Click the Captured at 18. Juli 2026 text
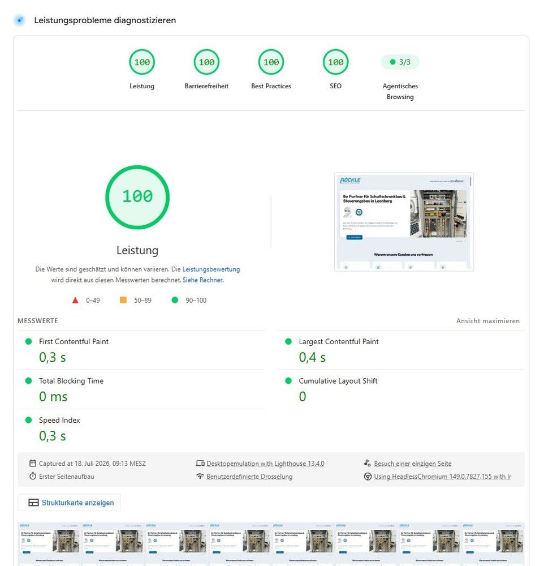This screenshot has width=544, height=566. click(92, 464)
